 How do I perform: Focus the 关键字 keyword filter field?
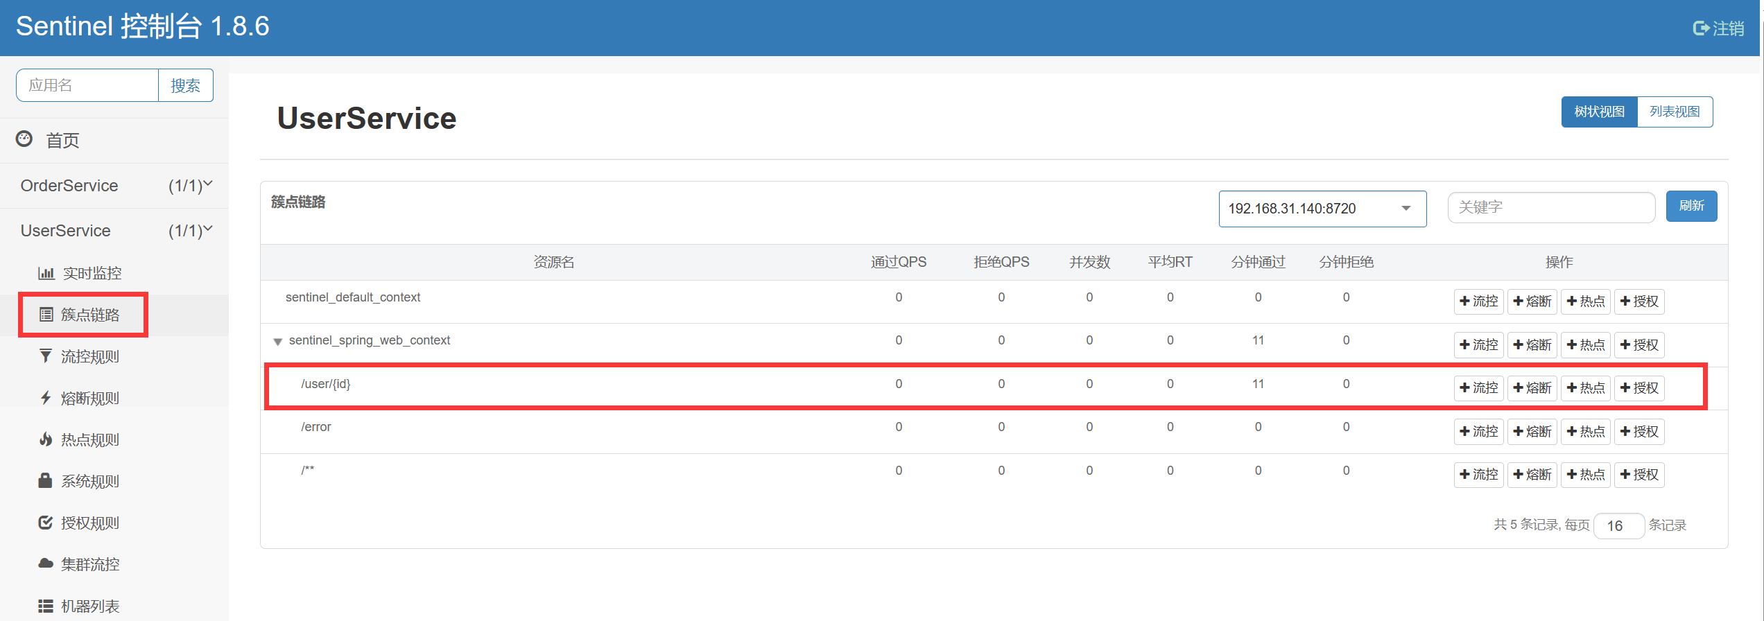[x=1551, y=207]
